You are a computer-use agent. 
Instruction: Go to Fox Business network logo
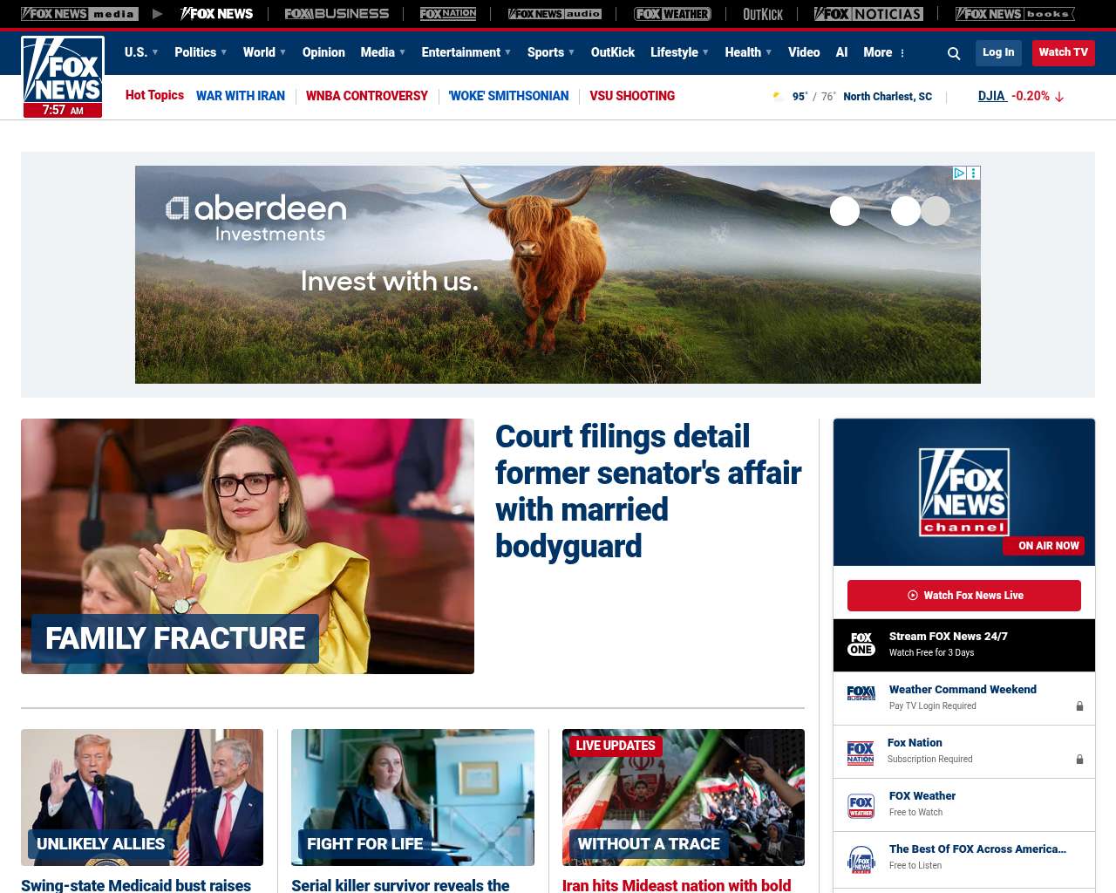[337, 14]
